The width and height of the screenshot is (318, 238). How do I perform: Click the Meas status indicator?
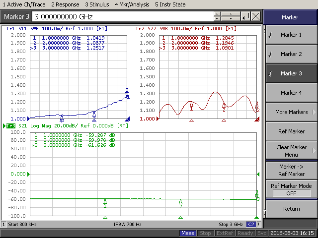188,233
